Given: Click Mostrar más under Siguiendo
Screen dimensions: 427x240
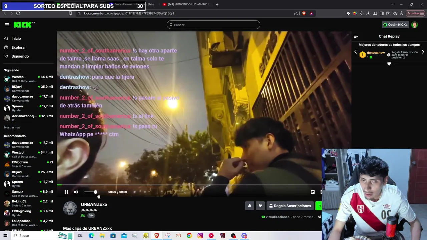Looking at the screenshot, I should point(12,128).
